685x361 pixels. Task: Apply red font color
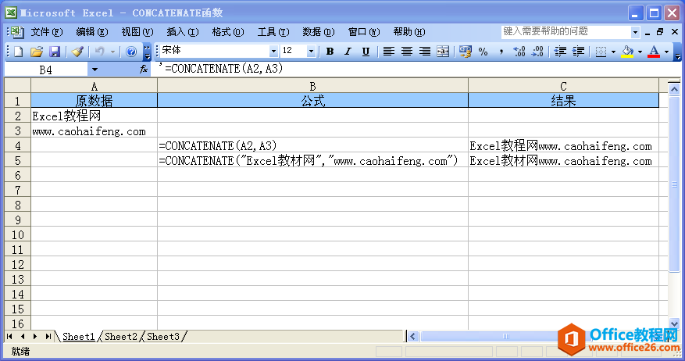654,52
